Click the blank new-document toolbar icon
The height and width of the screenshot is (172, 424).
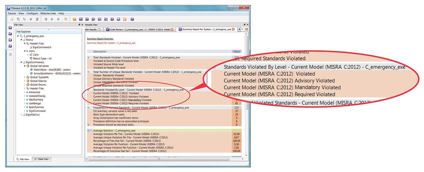12,19
